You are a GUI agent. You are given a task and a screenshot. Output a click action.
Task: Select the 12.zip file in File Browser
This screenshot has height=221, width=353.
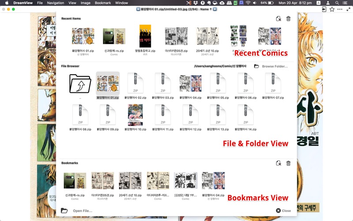(191, 114)
